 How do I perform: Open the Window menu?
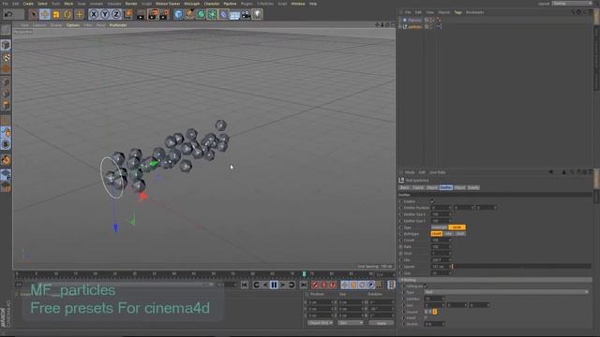[298, 4]
